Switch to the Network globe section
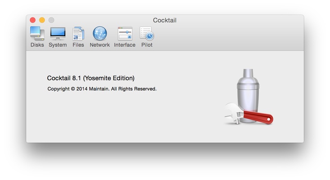 (100, 36)
